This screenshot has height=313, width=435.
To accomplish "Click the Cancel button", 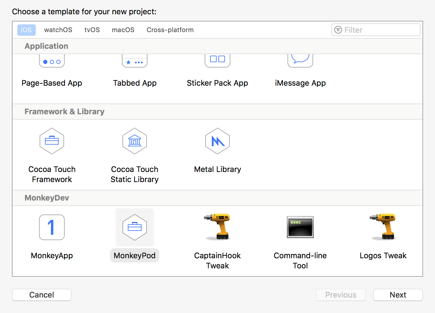I will tap(42, 295).
